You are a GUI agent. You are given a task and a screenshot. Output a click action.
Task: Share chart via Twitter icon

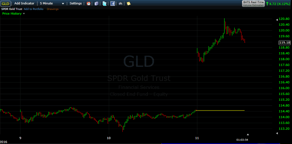click(x=105, y=3)
